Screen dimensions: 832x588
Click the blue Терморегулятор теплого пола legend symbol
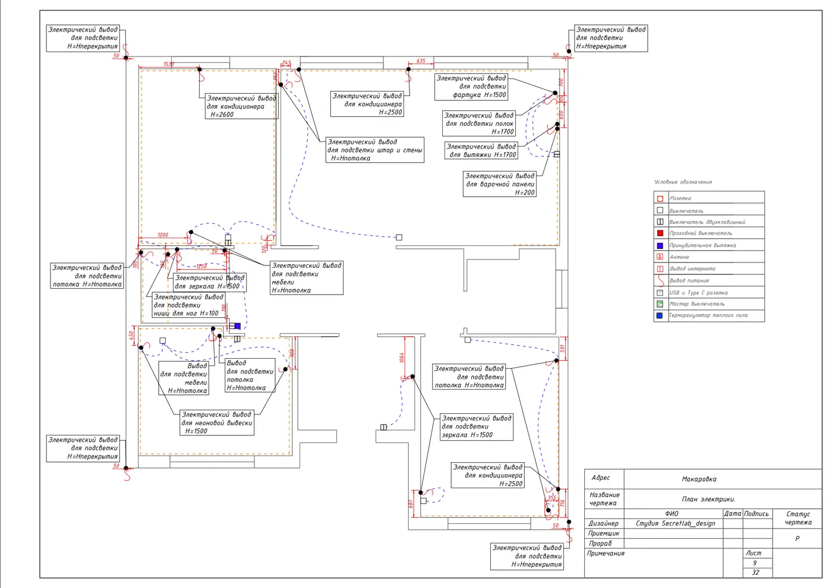click(x=660, y=315)
